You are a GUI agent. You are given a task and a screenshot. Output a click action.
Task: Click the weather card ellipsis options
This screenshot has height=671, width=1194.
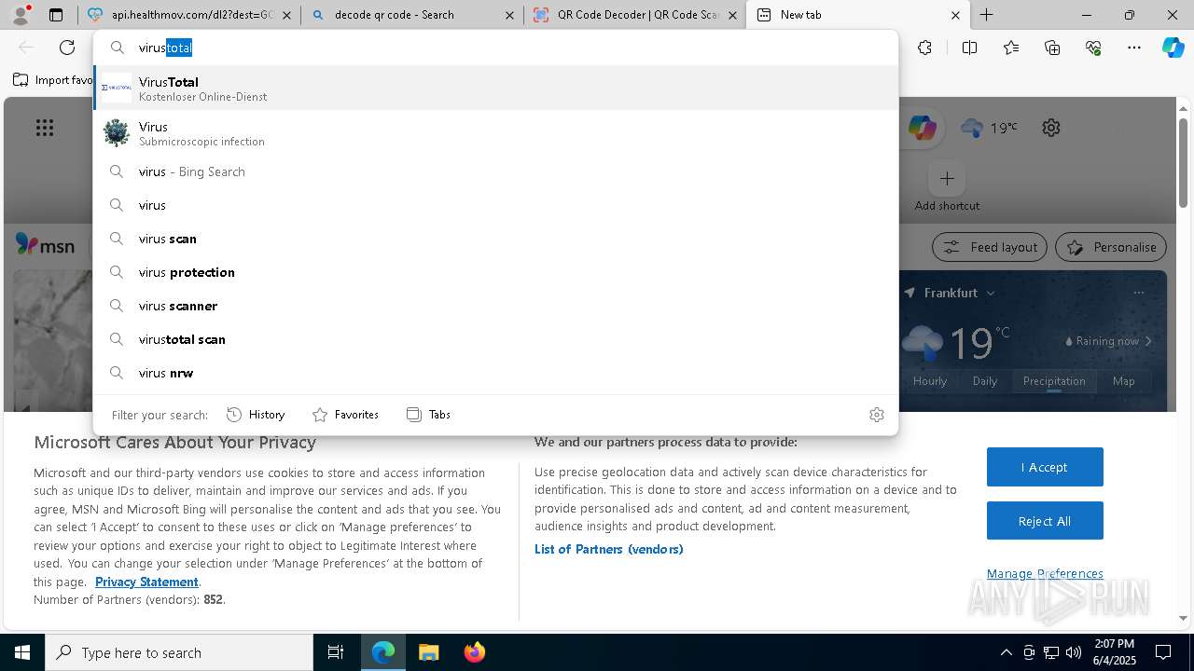[x=1138, y=293]
